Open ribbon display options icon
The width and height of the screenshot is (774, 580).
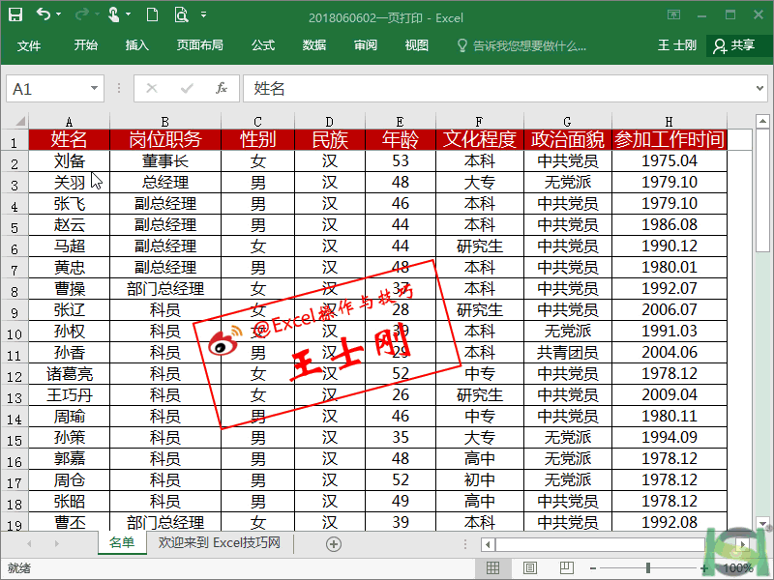674,15
